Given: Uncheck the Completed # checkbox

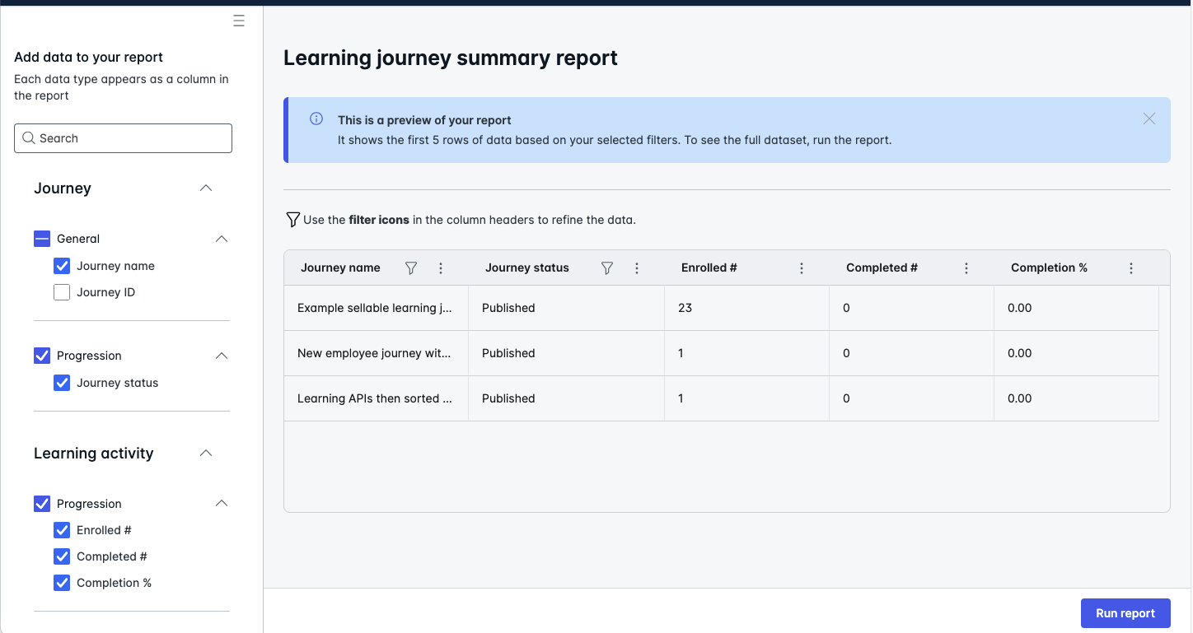Looking at the screenshot, I should coord(62,556).
